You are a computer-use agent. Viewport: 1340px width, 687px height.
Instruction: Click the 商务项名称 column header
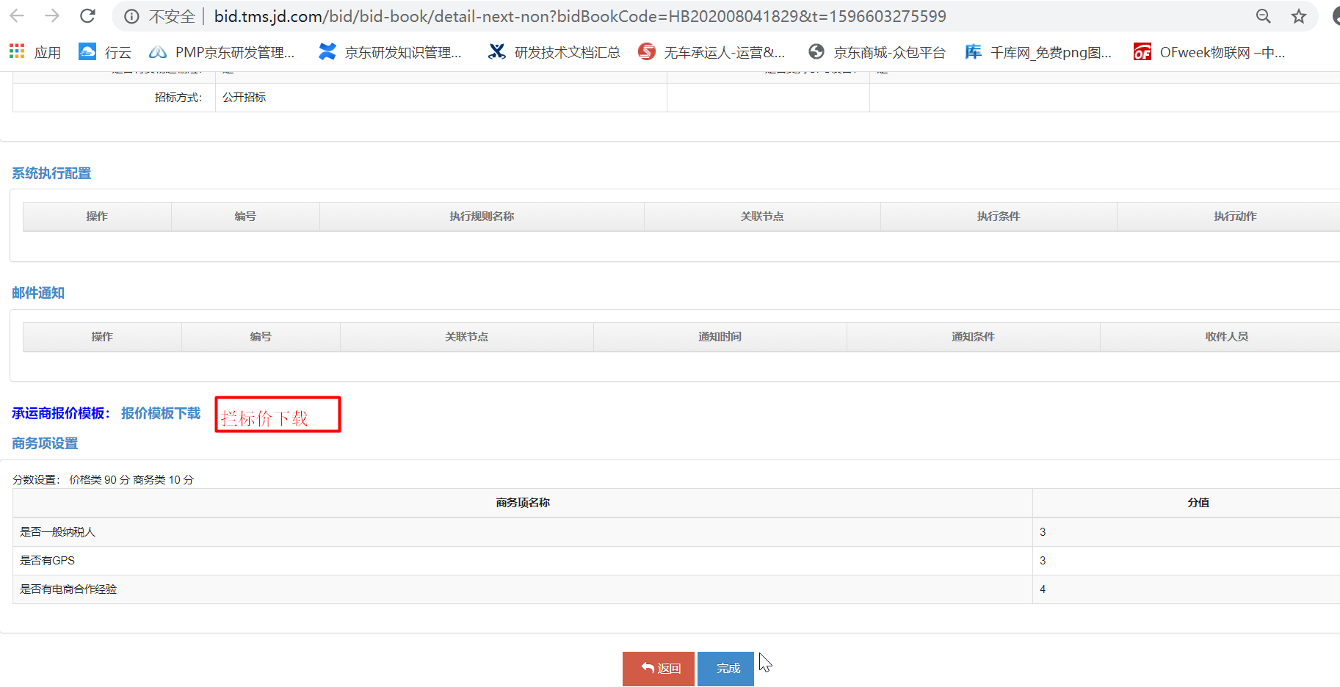point(523,503)
